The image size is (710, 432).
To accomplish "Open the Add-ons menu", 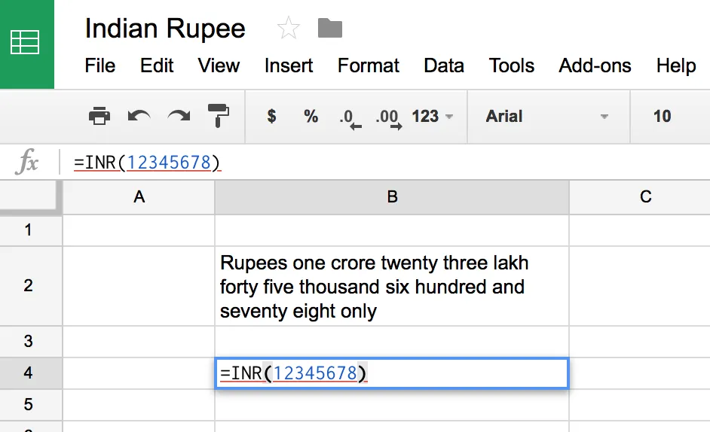I will (x=595, y=65).
